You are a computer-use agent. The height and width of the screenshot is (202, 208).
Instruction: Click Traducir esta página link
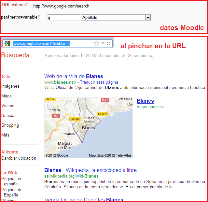point(99,82)
